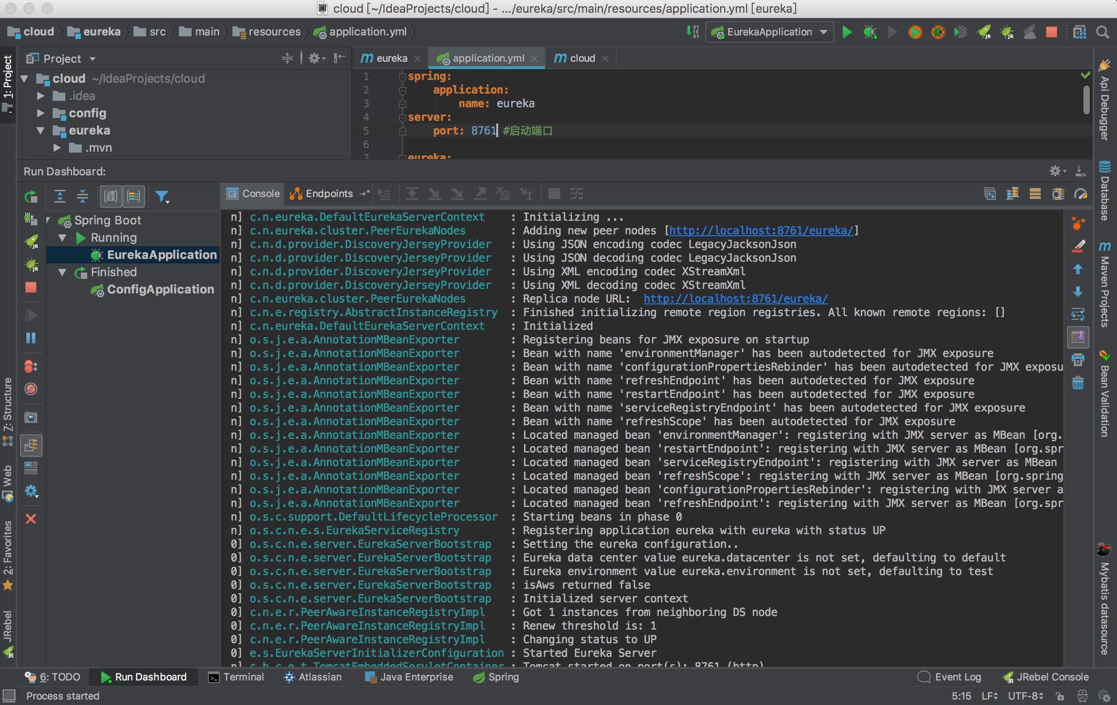This screenshot has height=705, width=1117.
Task: Click the Debug bug icon in top toolbar
Action: tap(869, 32)
